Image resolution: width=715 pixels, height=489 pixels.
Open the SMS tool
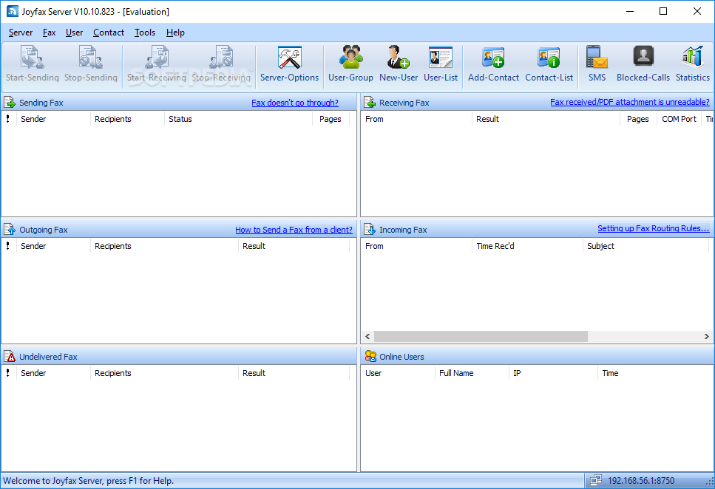(597, 64)
